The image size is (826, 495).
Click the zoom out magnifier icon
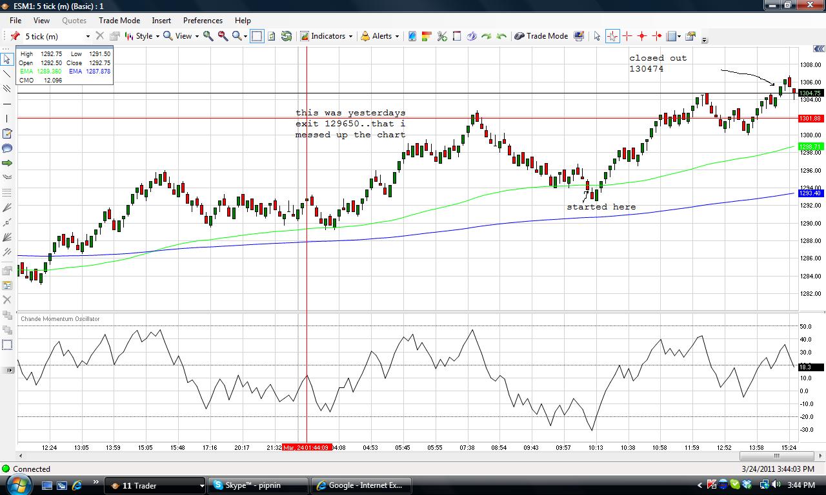[x=223, y=36]
